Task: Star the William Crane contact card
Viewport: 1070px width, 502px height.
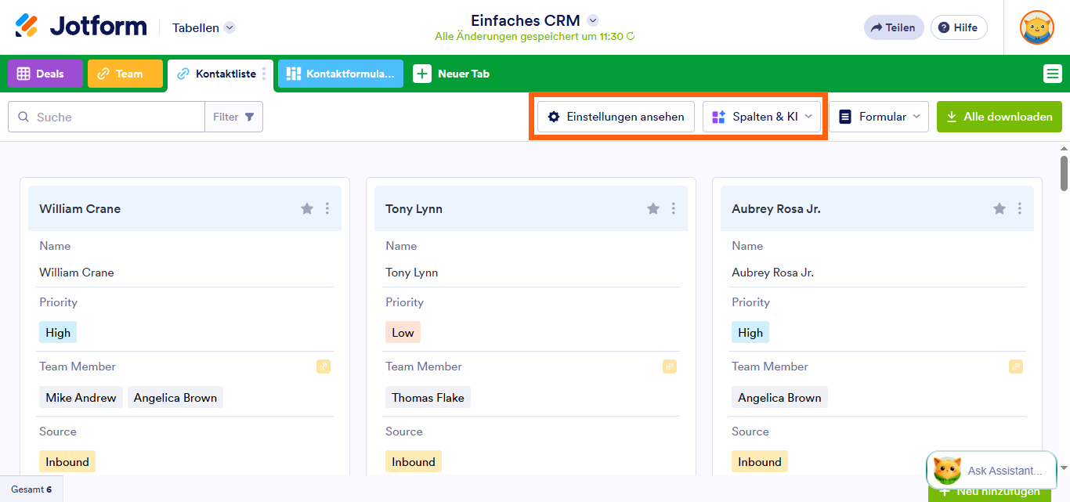Action: (x=307, y=208)
